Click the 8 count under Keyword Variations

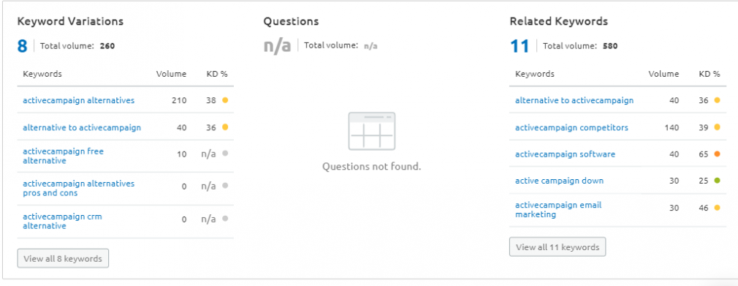click(x=22, y=46)
